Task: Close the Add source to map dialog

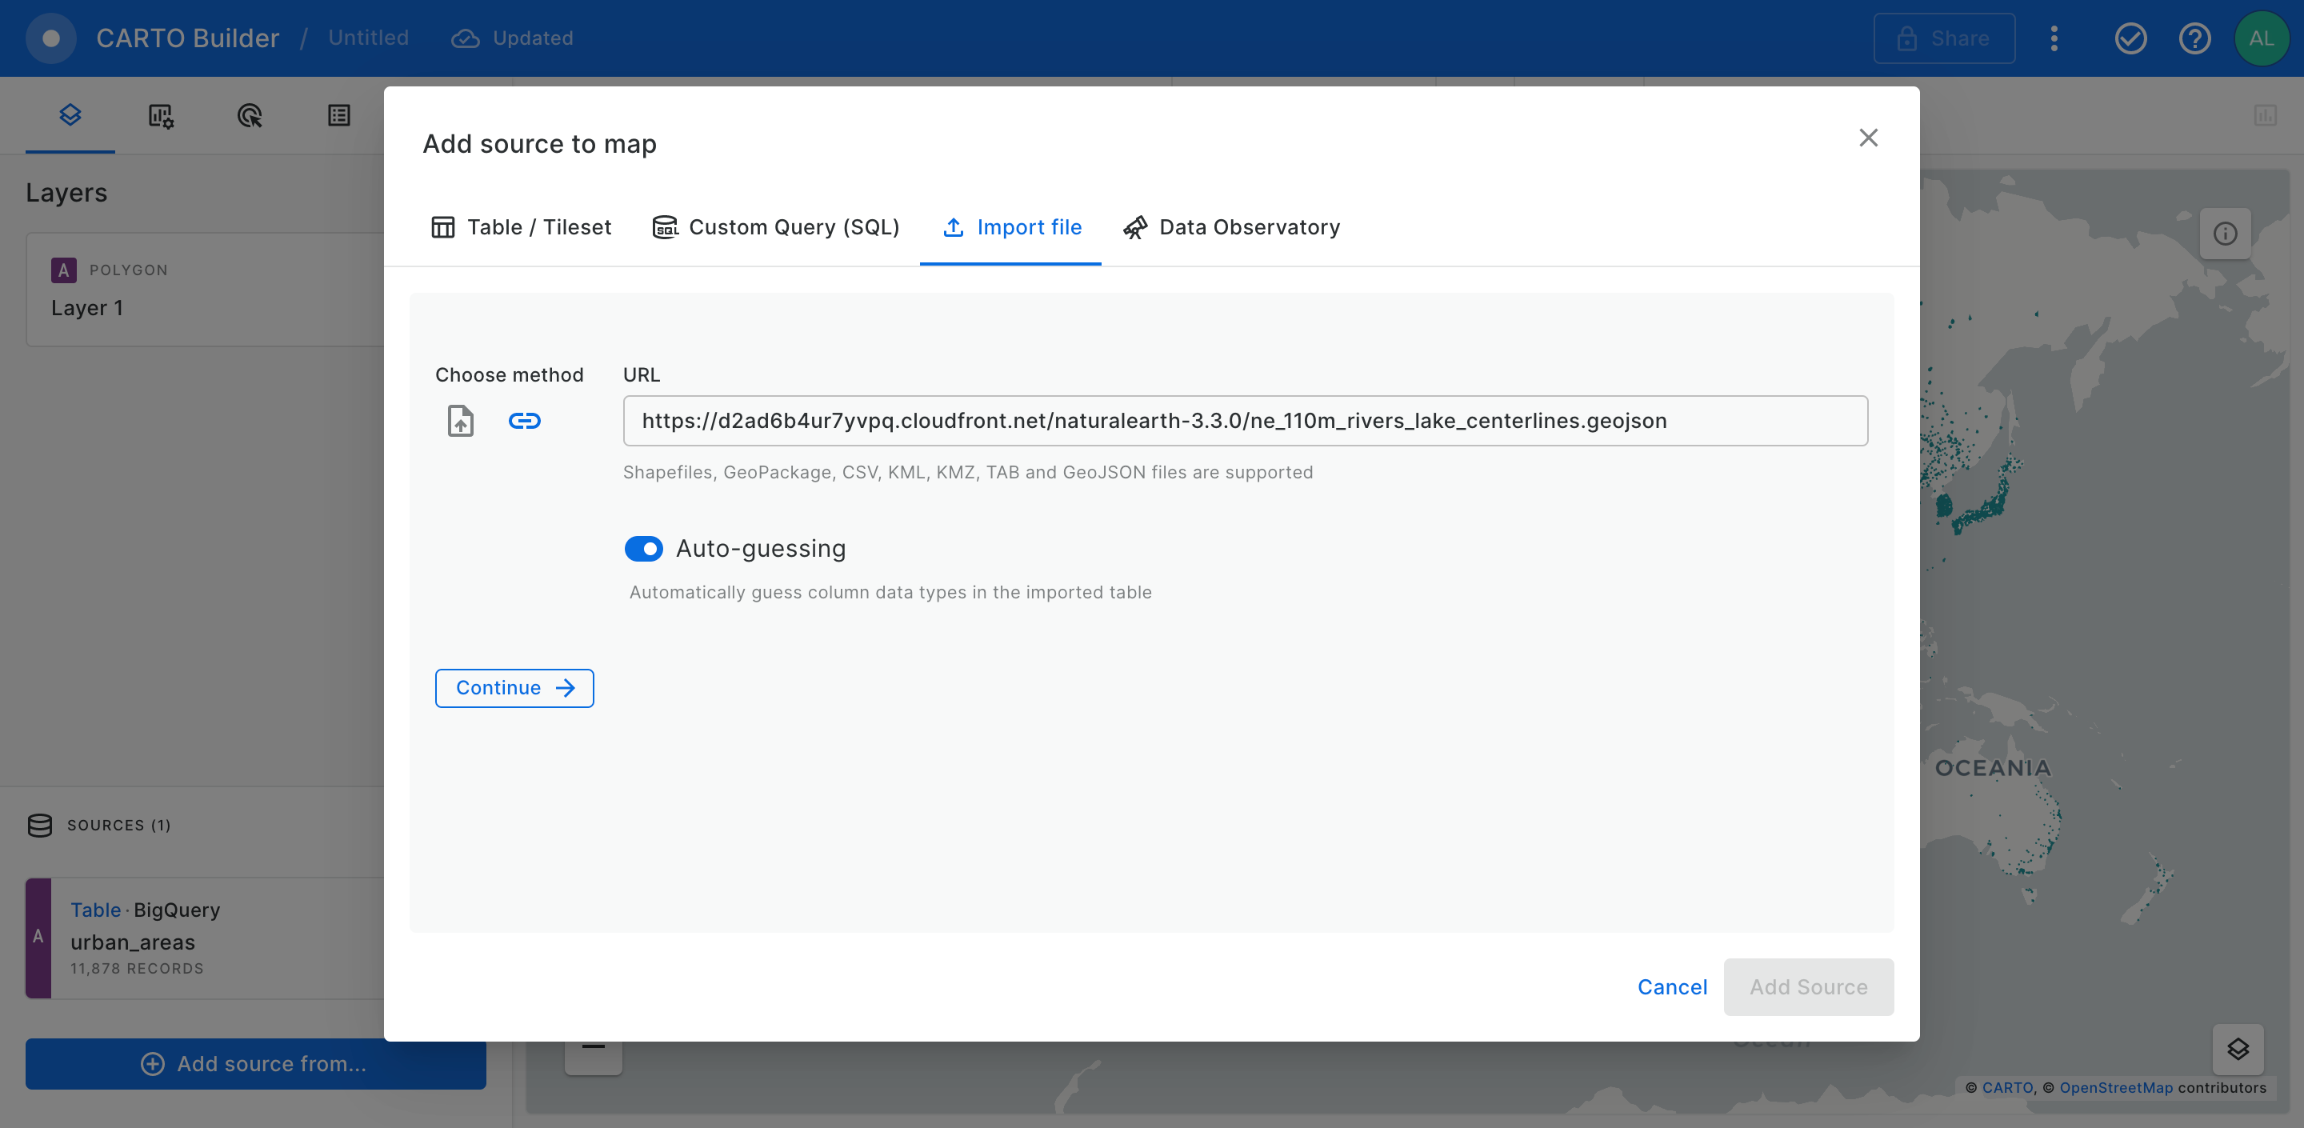Action: click(x=1867, y=138)
